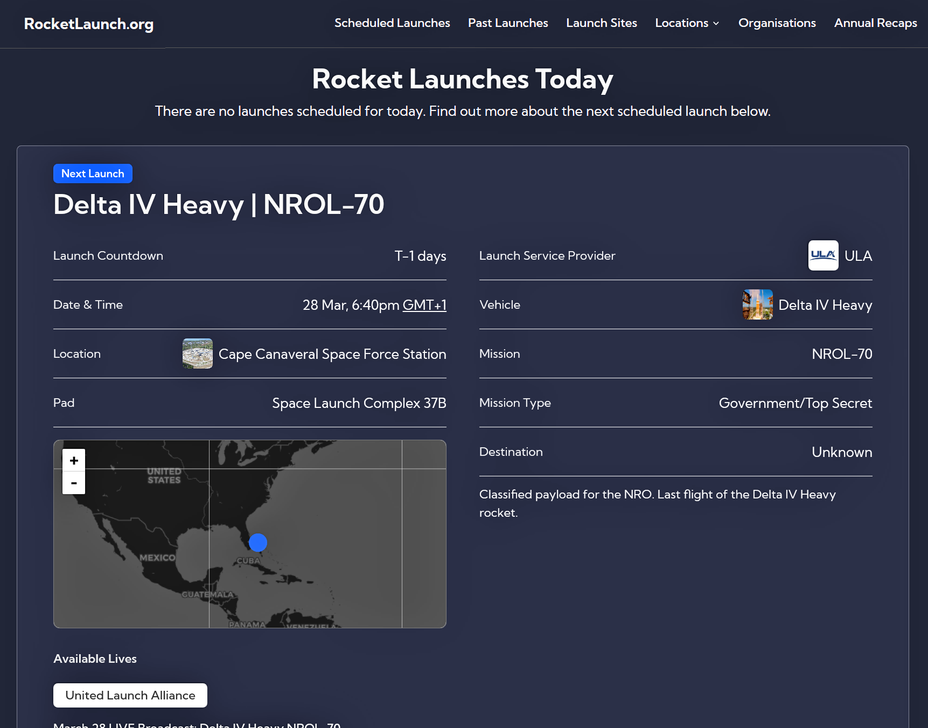Open the Delta IV Heavy | NROL-70 title

coord(219,205)
